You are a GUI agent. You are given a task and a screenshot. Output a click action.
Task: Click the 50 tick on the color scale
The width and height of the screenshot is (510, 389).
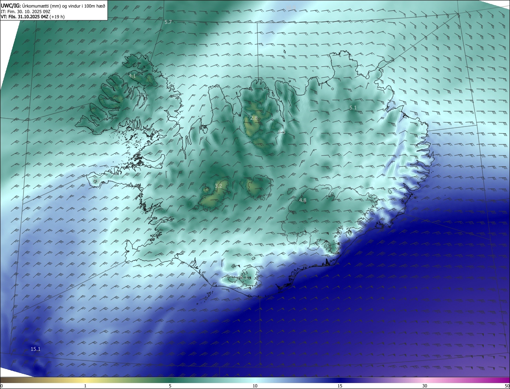(x=507, y=386)
